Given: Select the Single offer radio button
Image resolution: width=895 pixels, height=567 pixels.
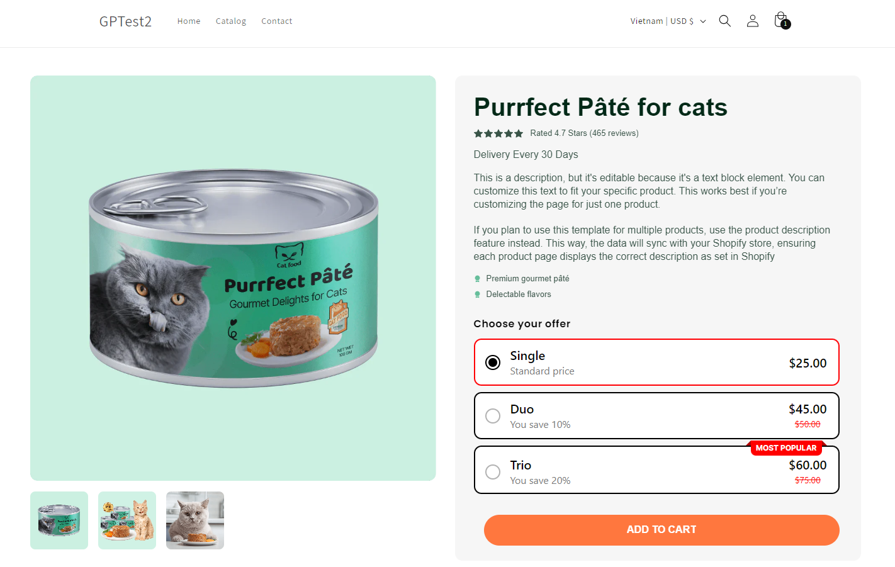Looking at the screenshot, I should click(x=493, y=362).
